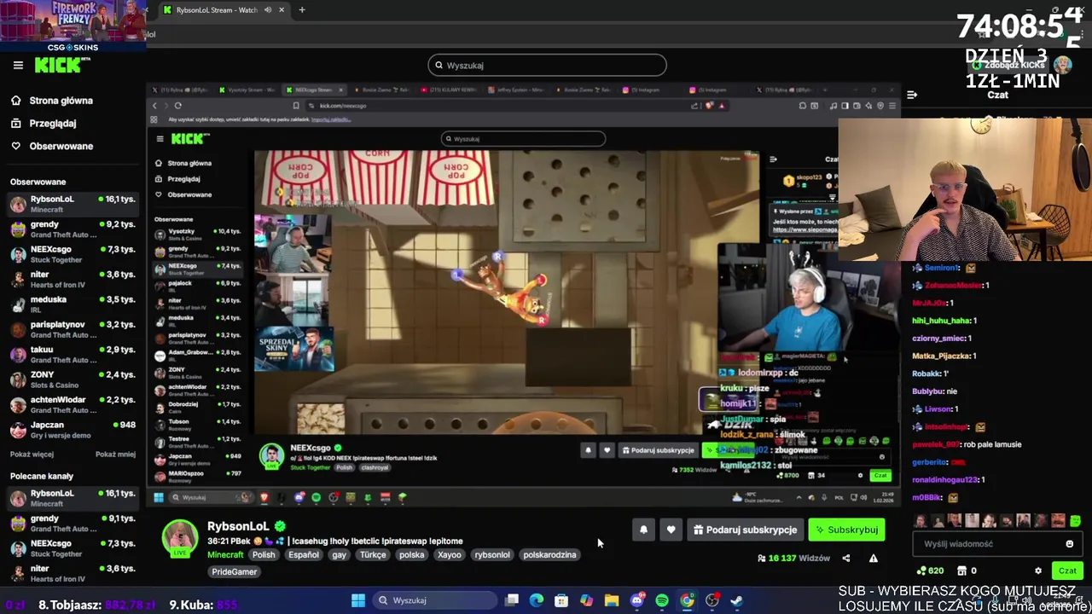Open a new browser tab plus
1092x614 pixels.
tap(302, 10)
